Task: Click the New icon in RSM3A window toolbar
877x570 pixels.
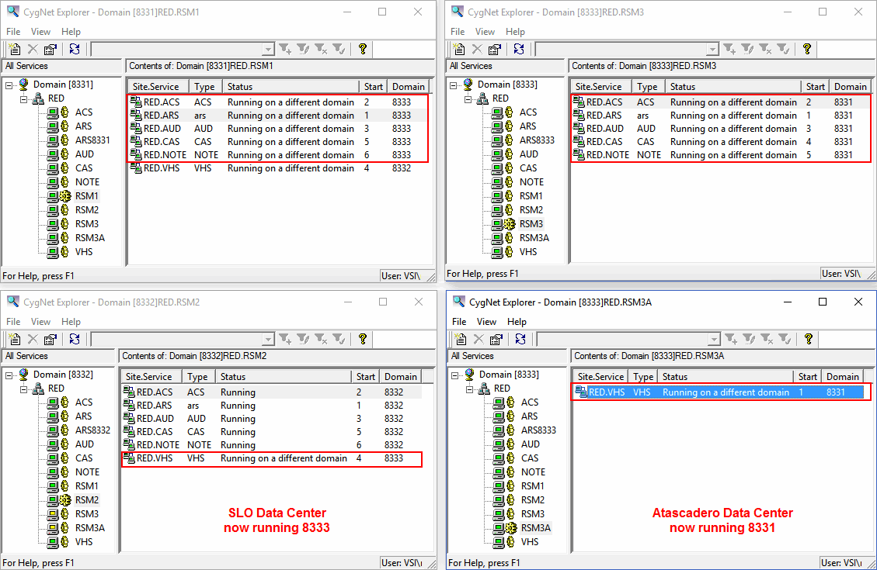Action: click(461, 339)
